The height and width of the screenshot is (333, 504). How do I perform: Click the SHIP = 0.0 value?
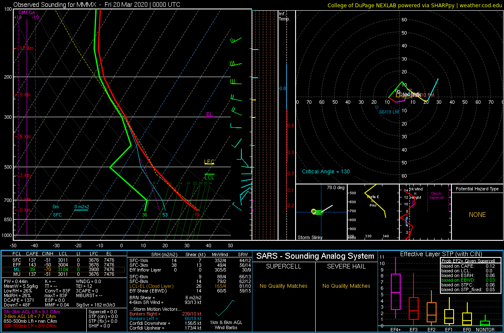point(100,326)
